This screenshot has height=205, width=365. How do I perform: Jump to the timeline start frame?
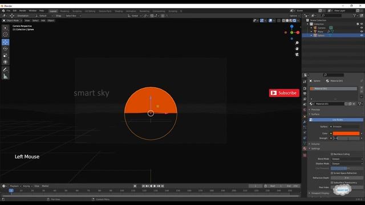(143, 186)
